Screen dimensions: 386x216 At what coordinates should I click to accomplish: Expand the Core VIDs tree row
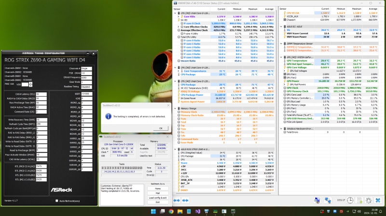[x=179, y=17]
